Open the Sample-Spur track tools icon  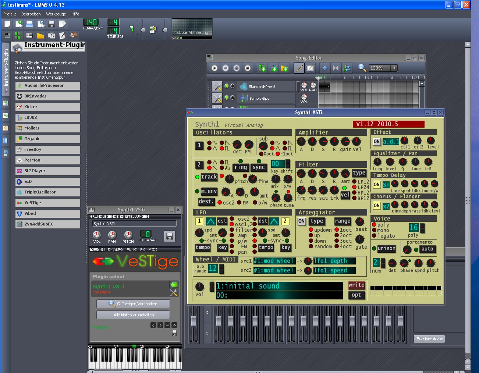(217, 99)
